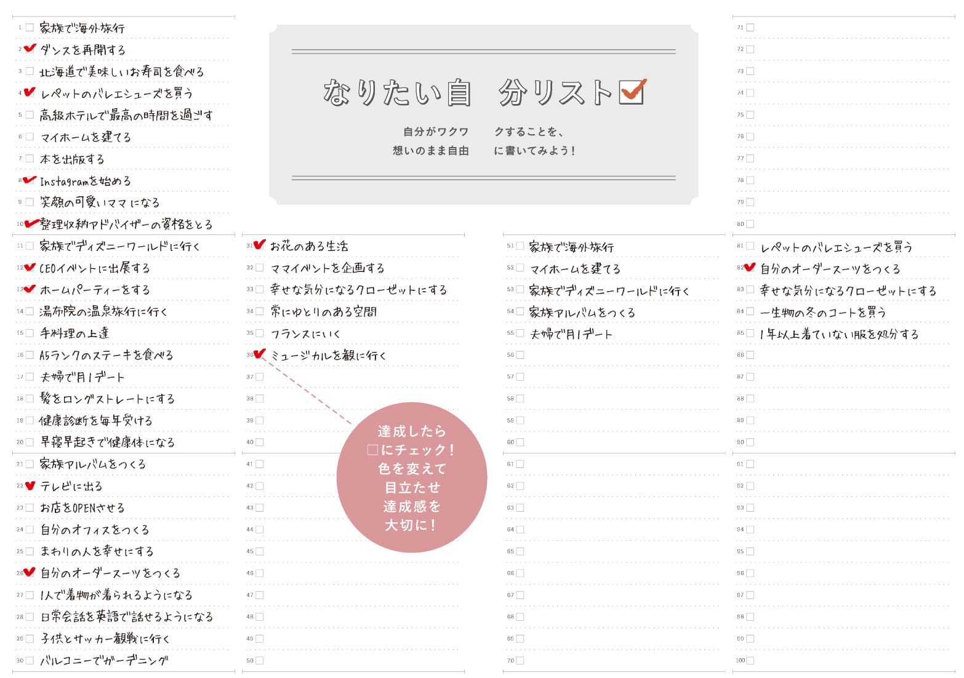Uncheck the 整理収納アドバイザーの資格をとる checkbox
This screenshot has height=678, width=964.
[31, 223]
